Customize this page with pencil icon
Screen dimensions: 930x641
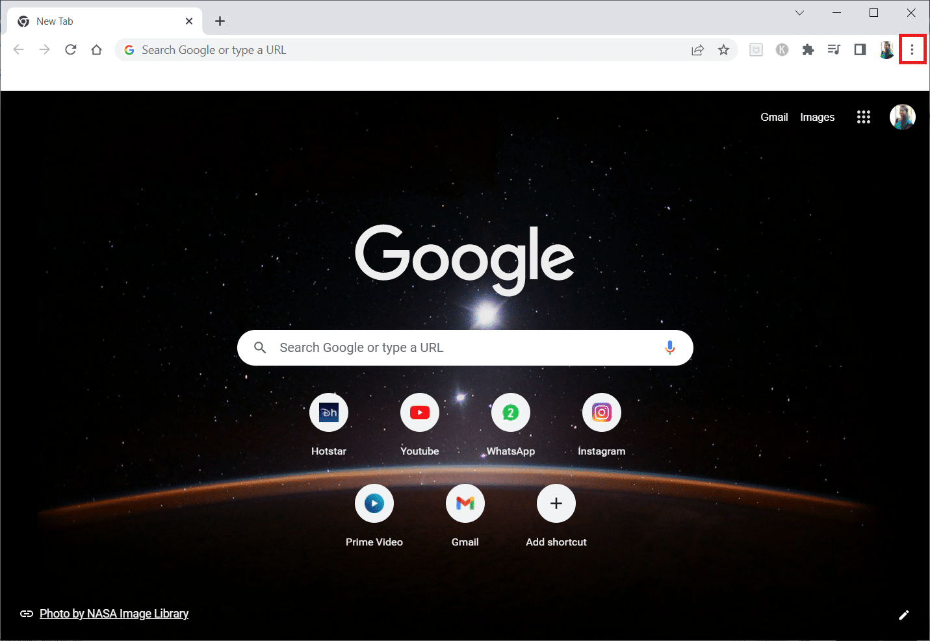(903, 614)
